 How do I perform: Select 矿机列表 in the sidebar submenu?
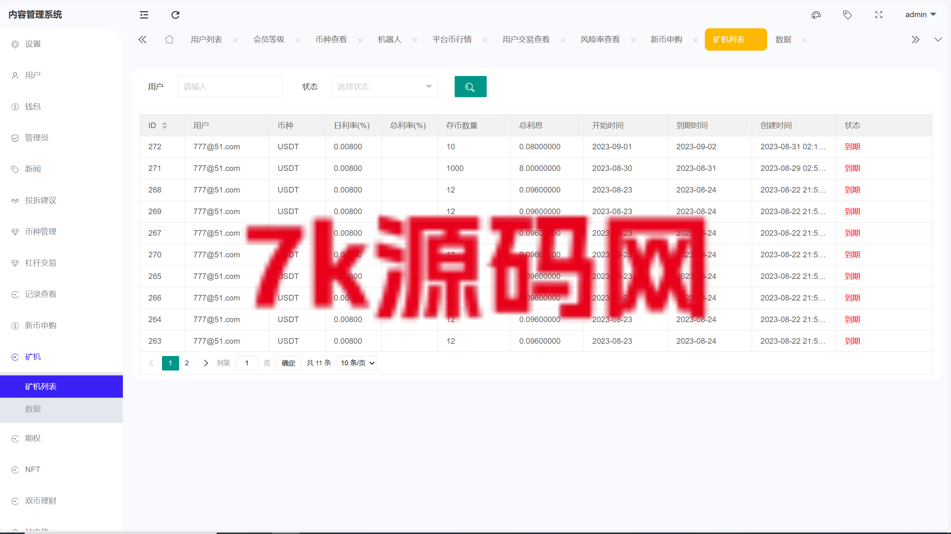point(61,387)
